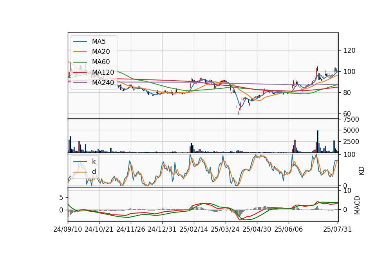This screenshot has width=376, height=270.
Task: Click the 24/10/21 date axis label
Action: tap(99, 229)
